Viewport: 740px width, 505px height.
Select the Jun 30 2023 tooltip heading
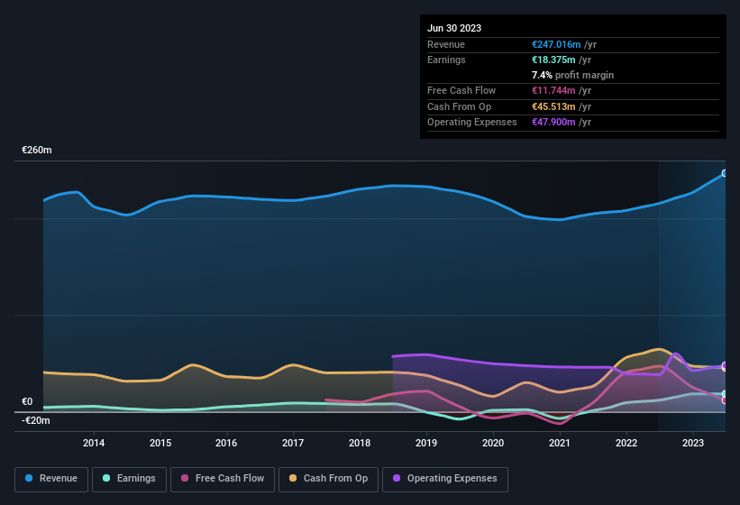pos(454,28)
